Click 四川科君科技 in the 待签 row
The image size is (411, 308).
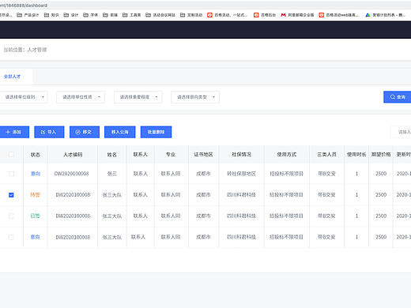point(241,195)
